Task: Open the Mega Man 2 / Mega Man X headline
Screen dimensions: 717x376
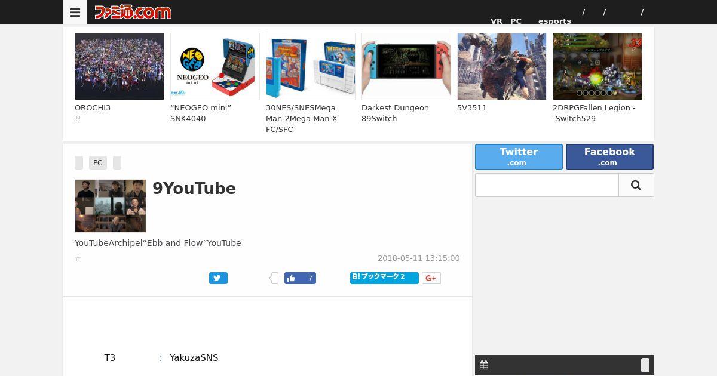Action: (302, 119)
